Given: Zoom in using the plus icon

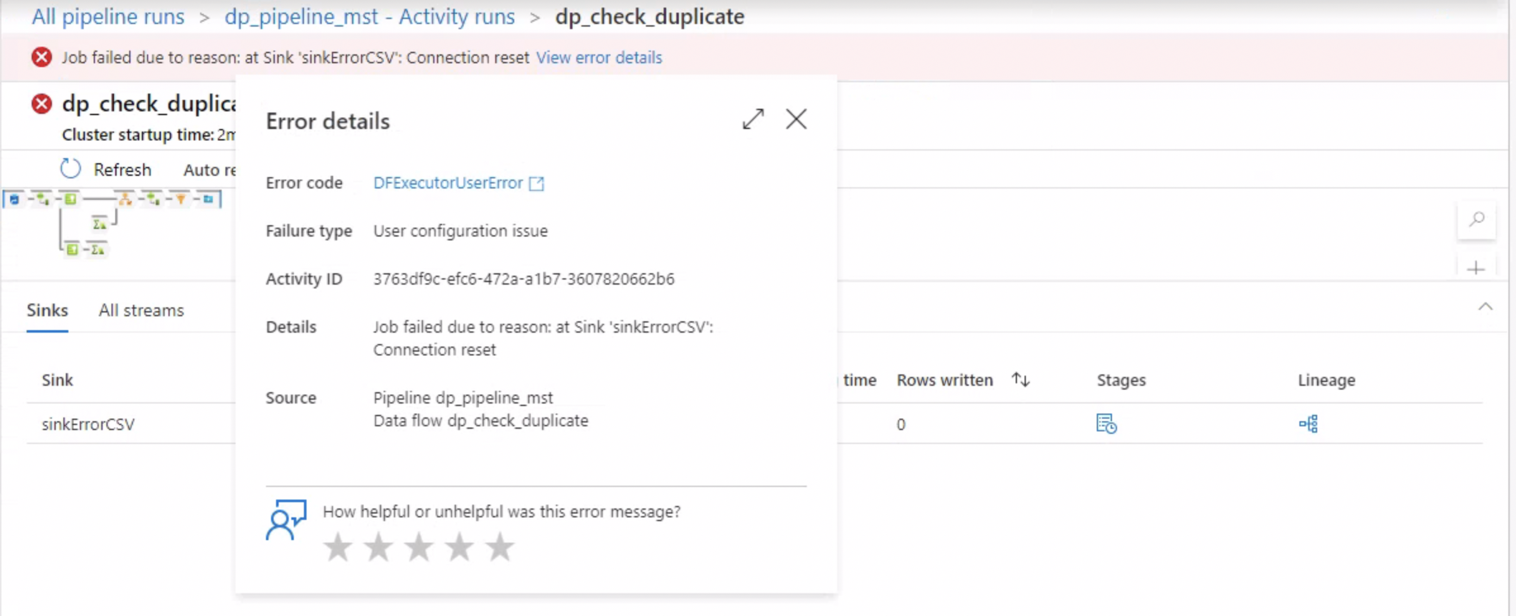Looking at the screenshot, I should click(1475, 268).
